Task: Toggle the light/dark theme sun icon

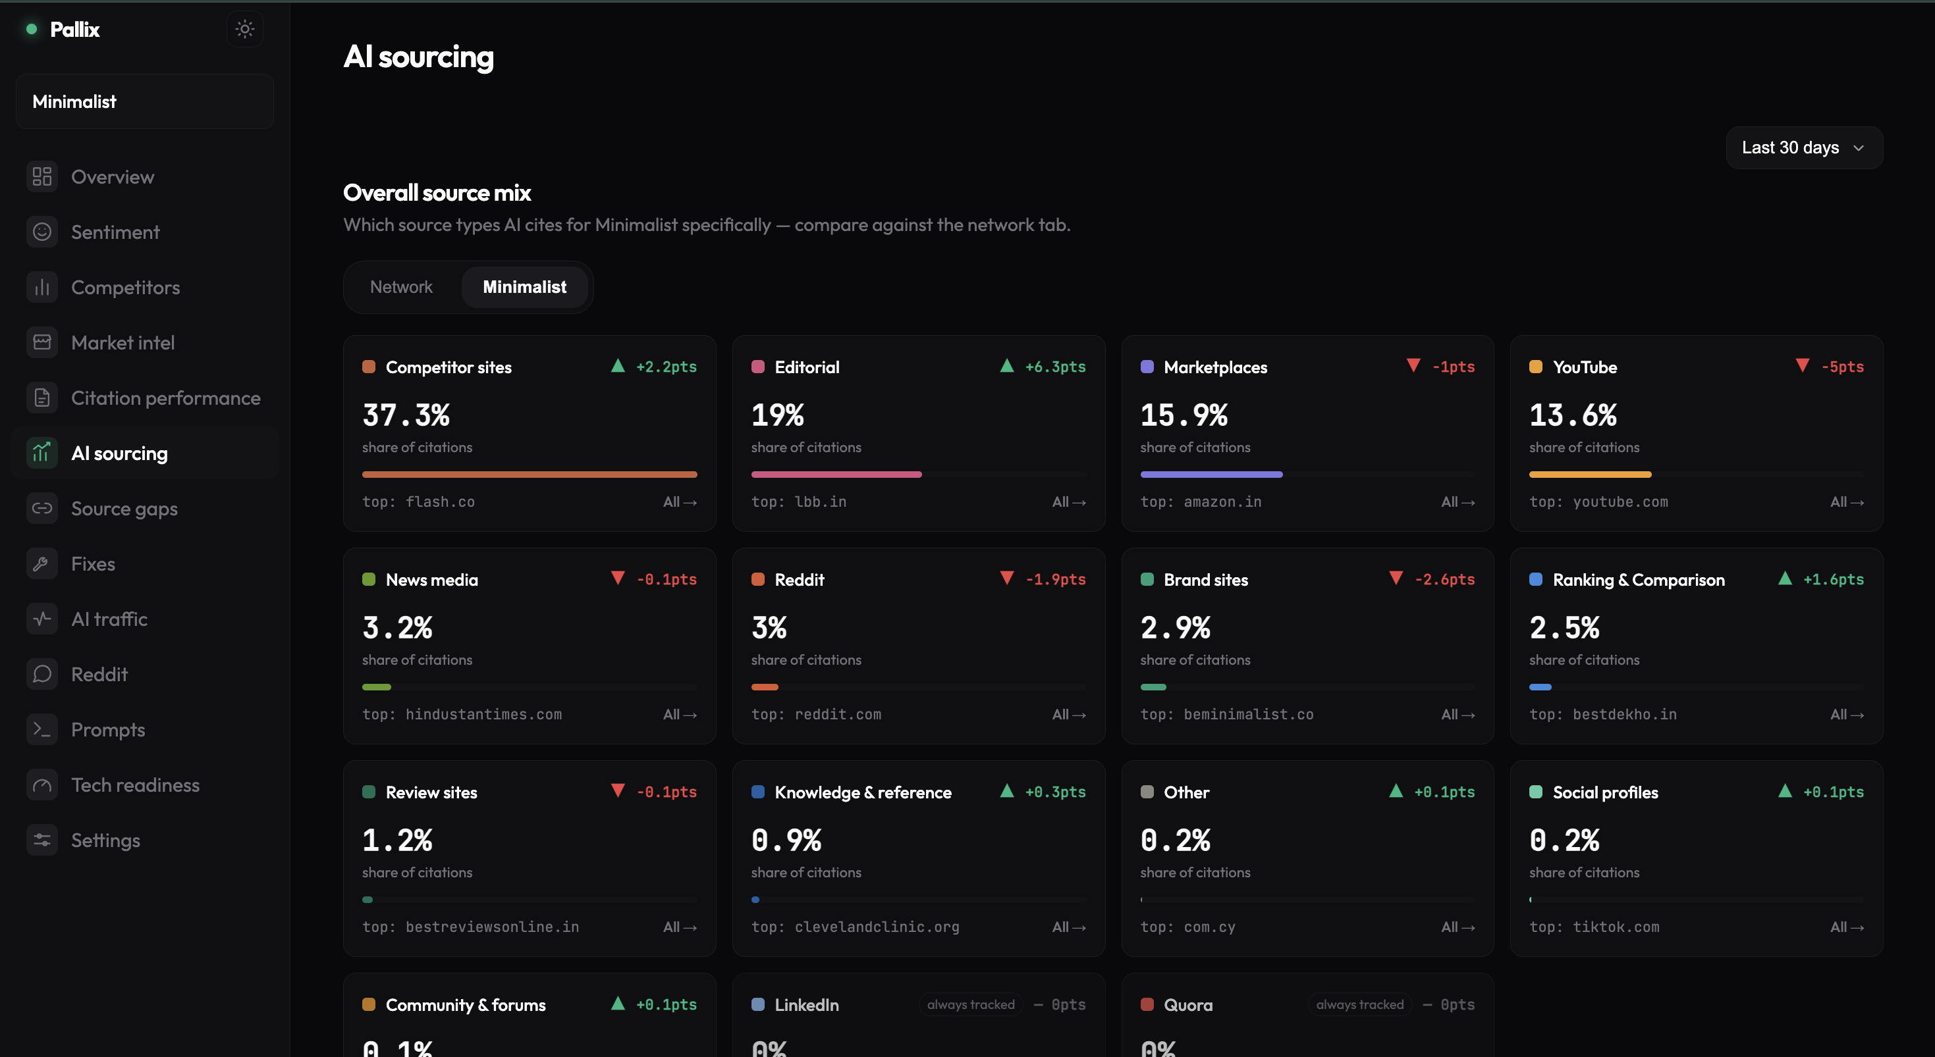Action: tap(245, 29)
